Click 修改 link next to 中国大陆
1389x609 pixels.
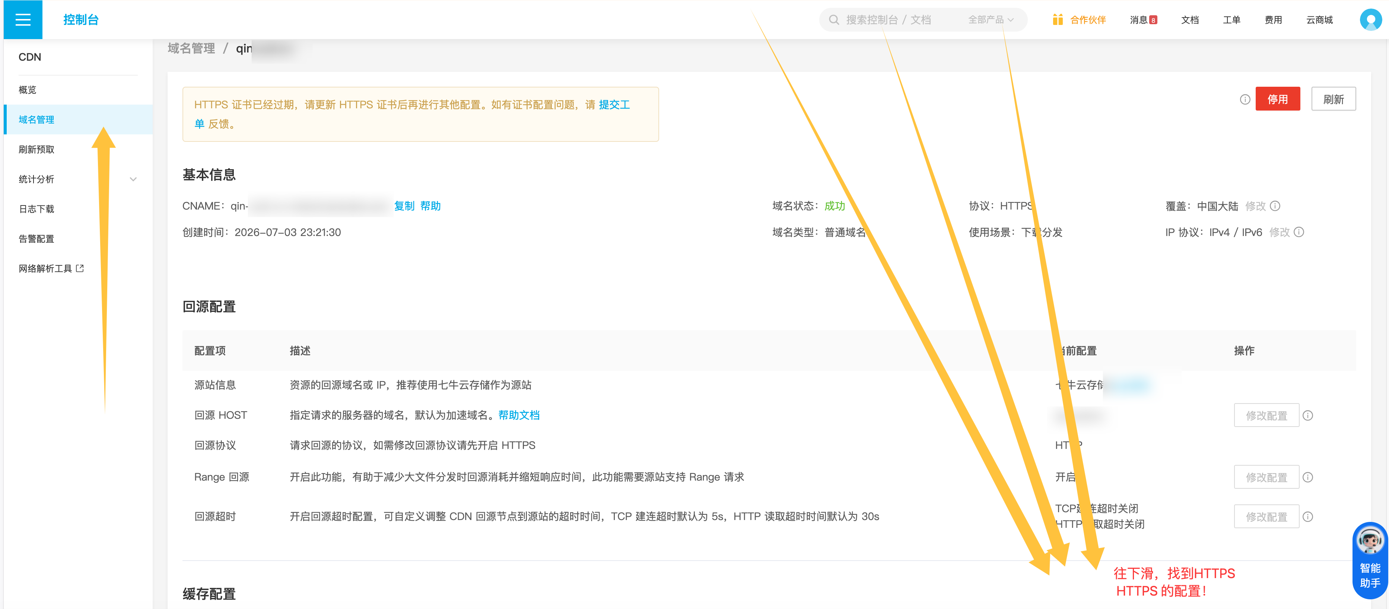(x=1255, y=206)
